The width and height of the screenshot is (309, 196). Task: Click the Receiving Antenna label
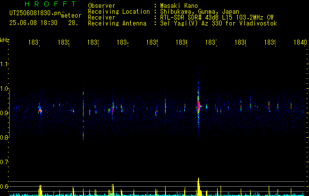[117, 24]
